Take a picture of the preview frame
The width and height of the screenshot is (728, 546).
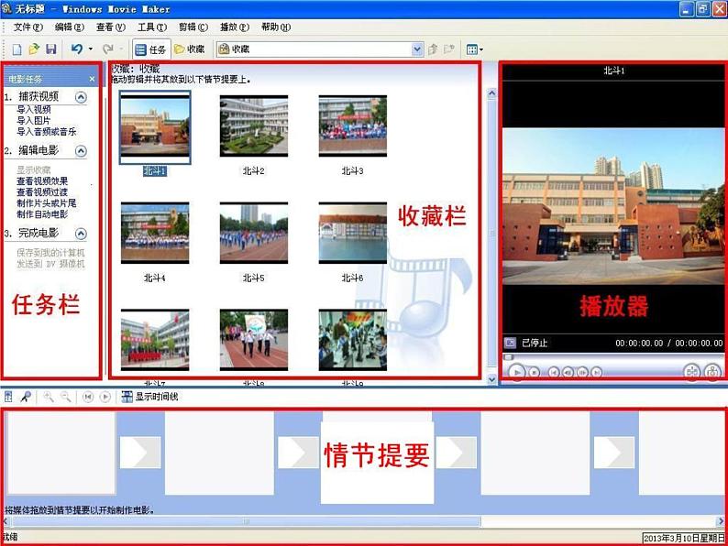[x=712, y=372]
